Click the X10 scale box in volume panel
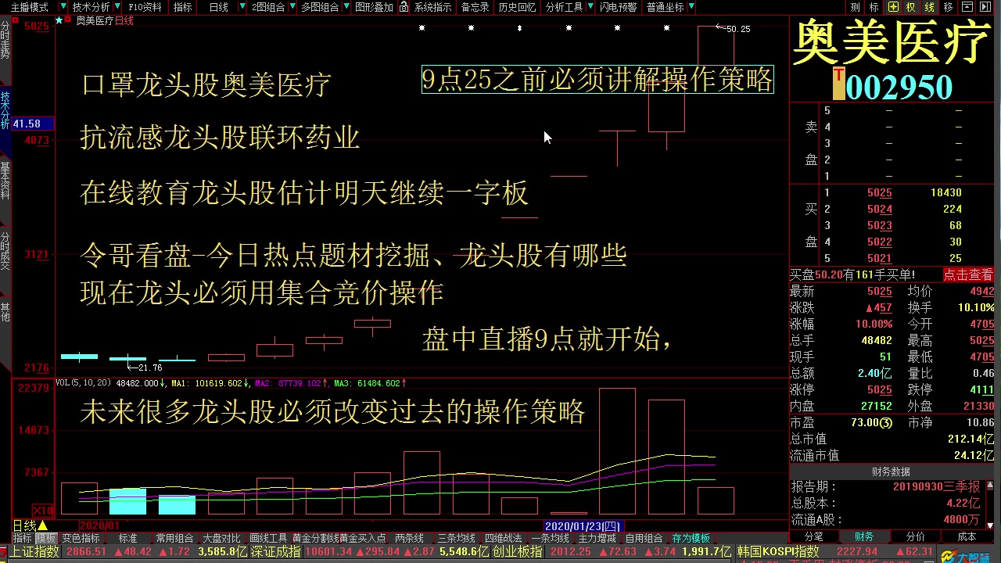1001x563 pixels. pyautogui.click(x=45, y=510)
